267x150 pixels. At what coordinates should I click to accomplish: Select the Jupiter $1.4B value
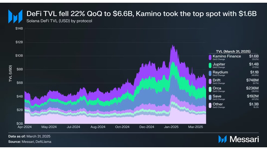click(x=254, y=64)
